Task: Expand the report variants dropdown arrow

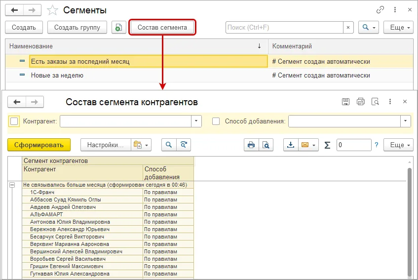Action: (x=147, y=145)
